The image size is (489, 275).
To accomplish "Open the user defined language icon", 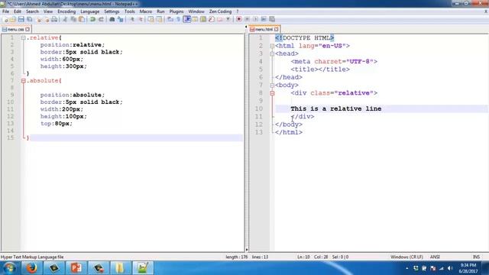I will (195, 19).
